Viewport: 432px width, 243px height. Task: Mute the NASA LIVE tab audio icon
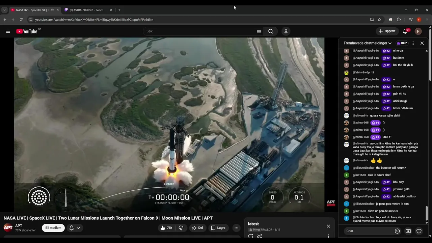(x=52, y=10)
